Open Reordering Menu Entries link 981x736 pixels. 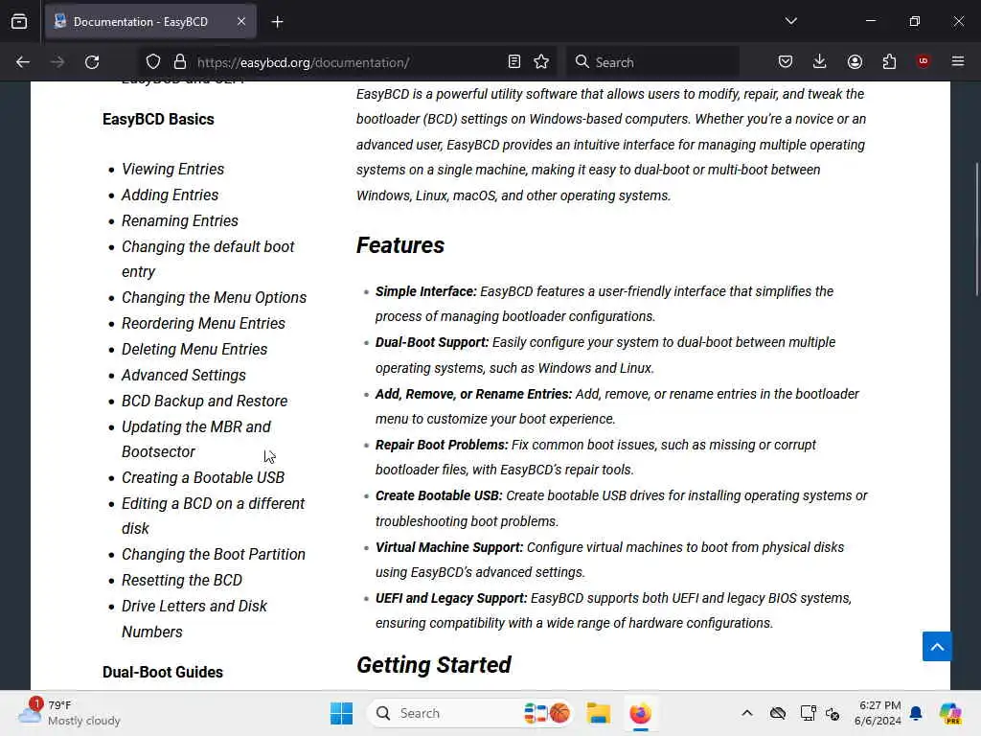203,324
